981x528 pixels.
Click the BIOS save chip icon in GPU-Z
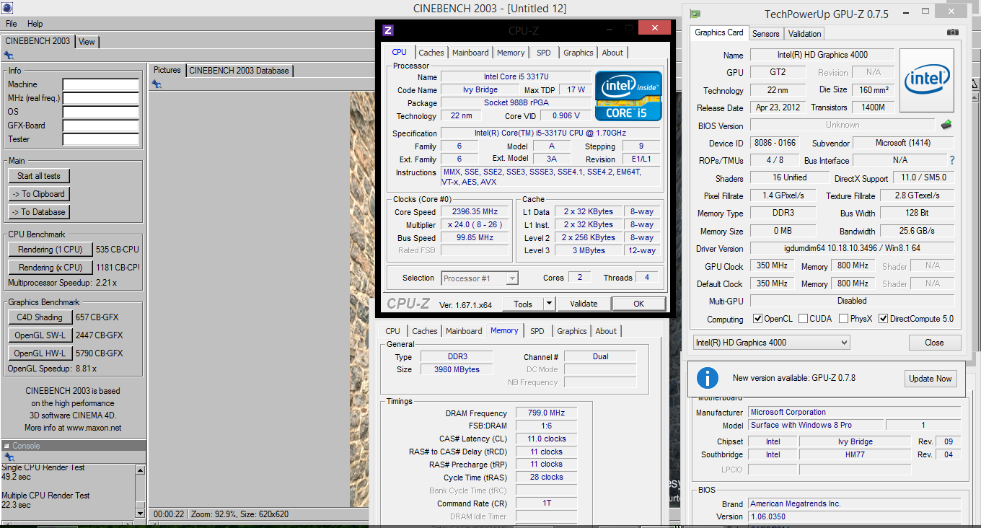tap(946, 124)
